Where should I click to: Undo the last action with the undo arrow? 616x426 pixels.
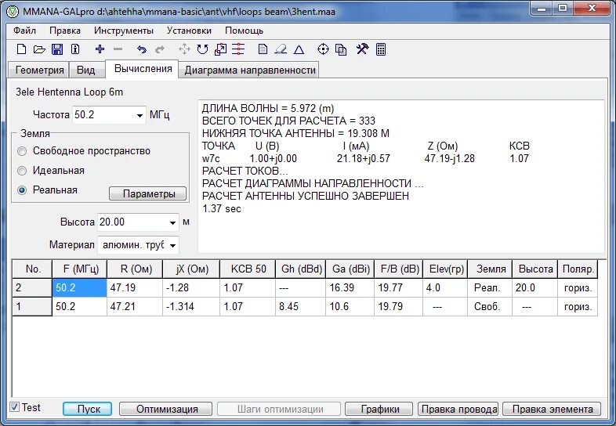[x=141, y=49]
